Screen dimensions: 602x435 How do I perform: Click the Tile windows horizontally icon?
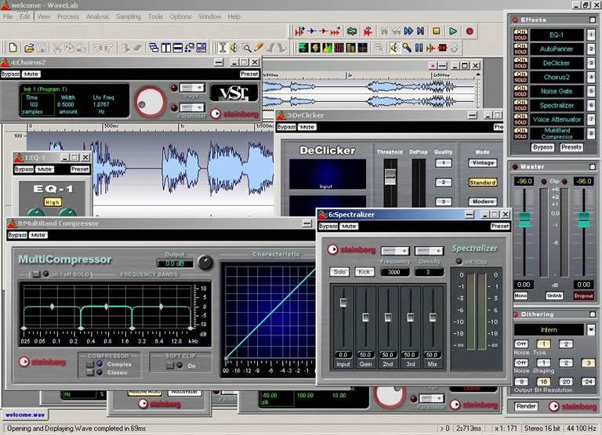click(x=177, y=48)
